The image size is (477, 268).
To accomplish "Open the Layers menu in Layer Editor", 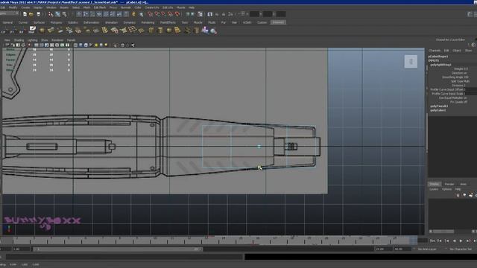I will click(x=434, y=189).
